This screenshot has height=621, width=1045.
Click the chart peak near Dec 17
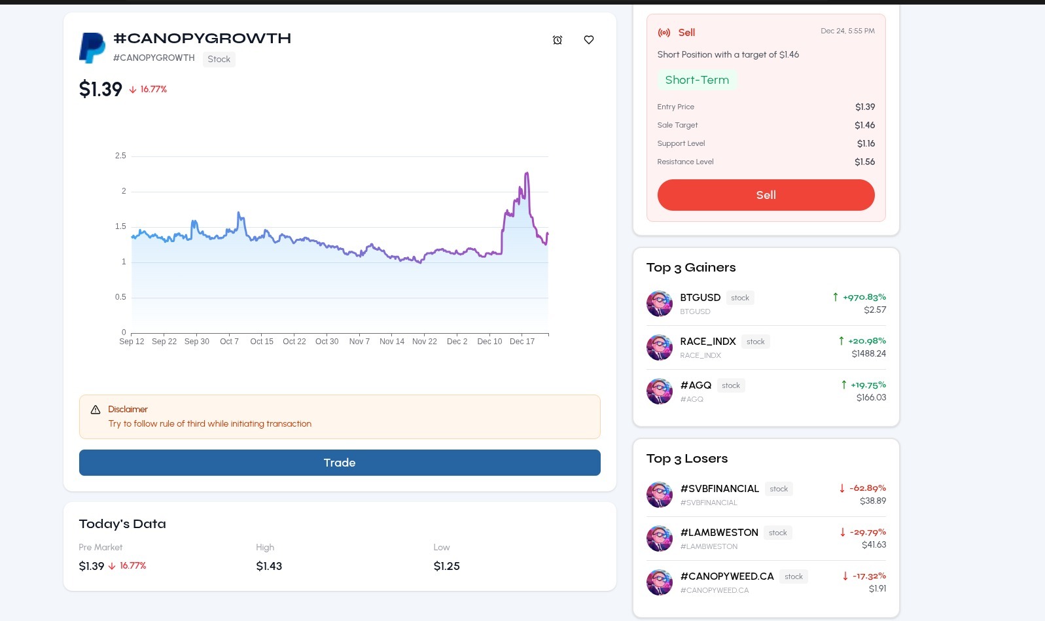[x=527, y=173]
